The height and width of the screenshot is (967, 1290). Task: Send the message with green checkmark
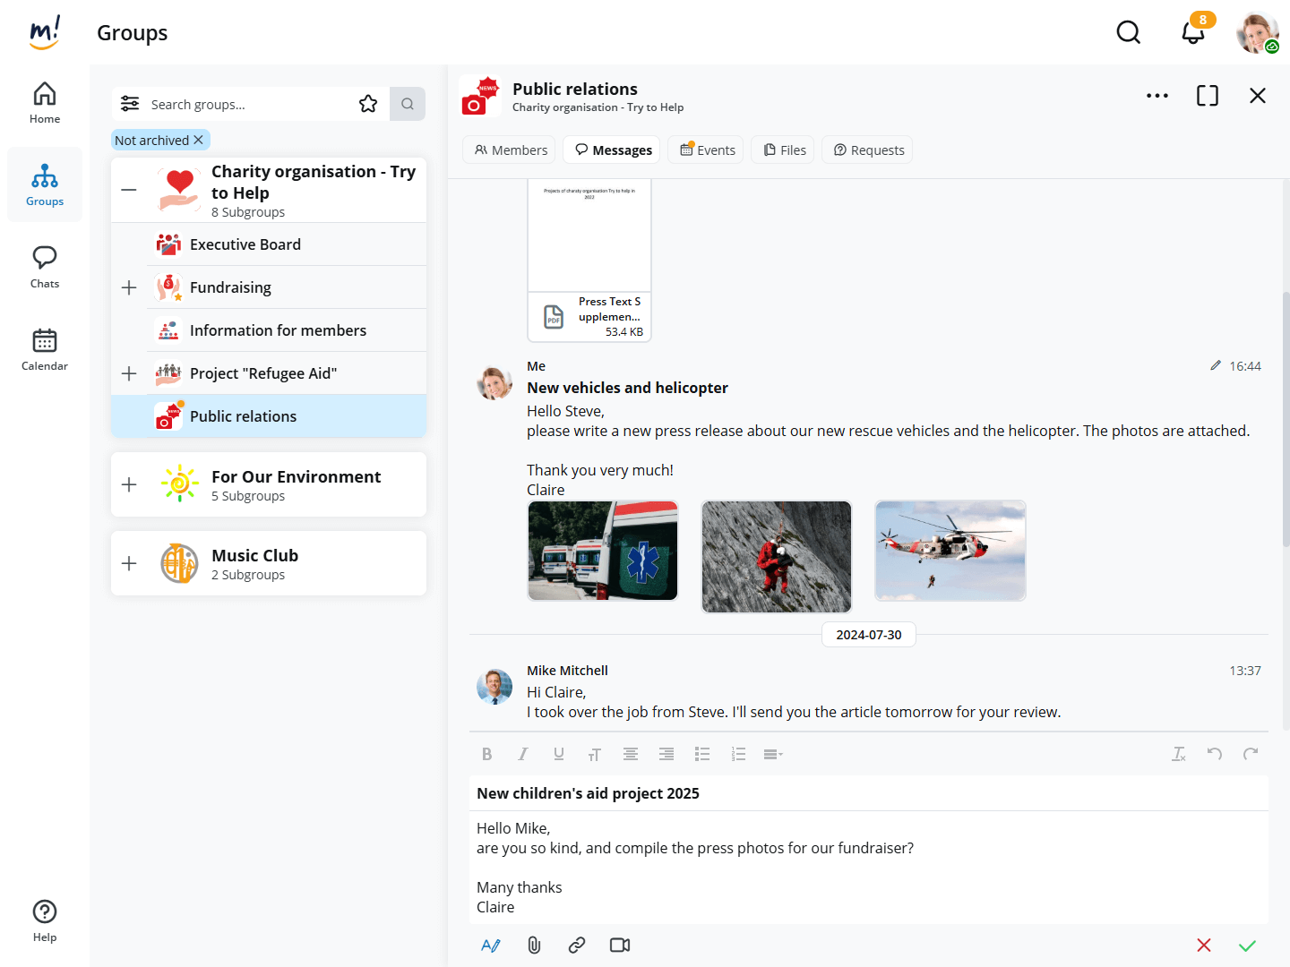(1247, 946)
